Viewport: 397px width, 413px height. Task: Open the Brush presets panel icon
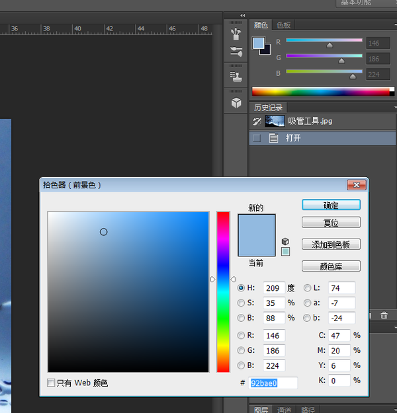236,34
